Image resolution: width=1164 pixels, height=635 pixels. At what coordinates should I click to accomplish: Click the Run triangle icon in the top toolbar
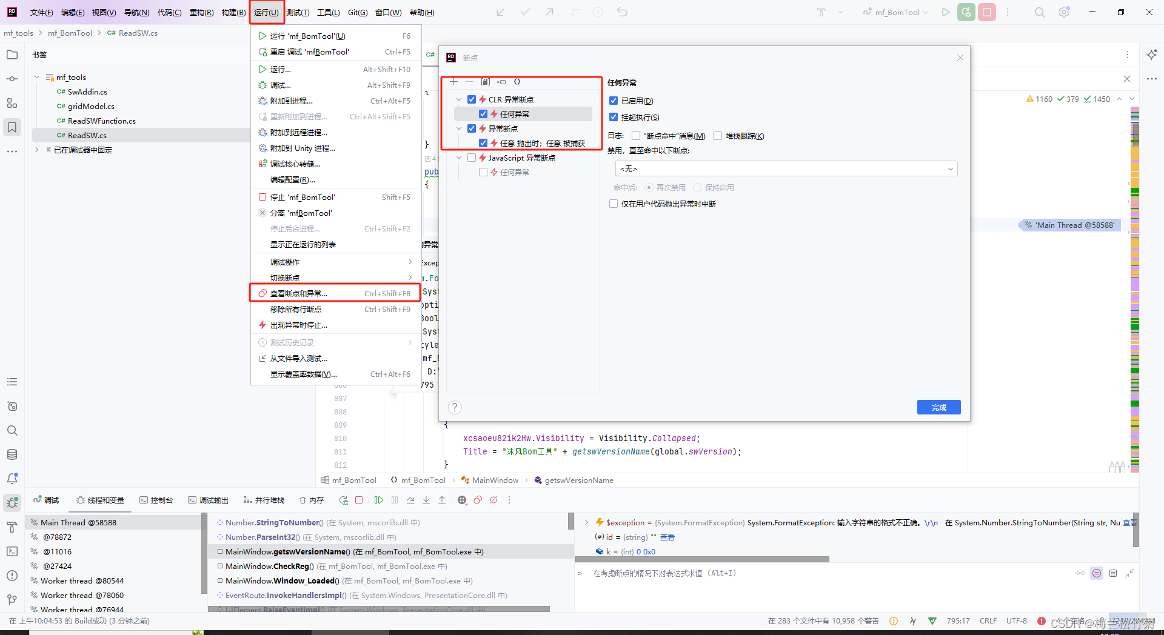point(946,12)
